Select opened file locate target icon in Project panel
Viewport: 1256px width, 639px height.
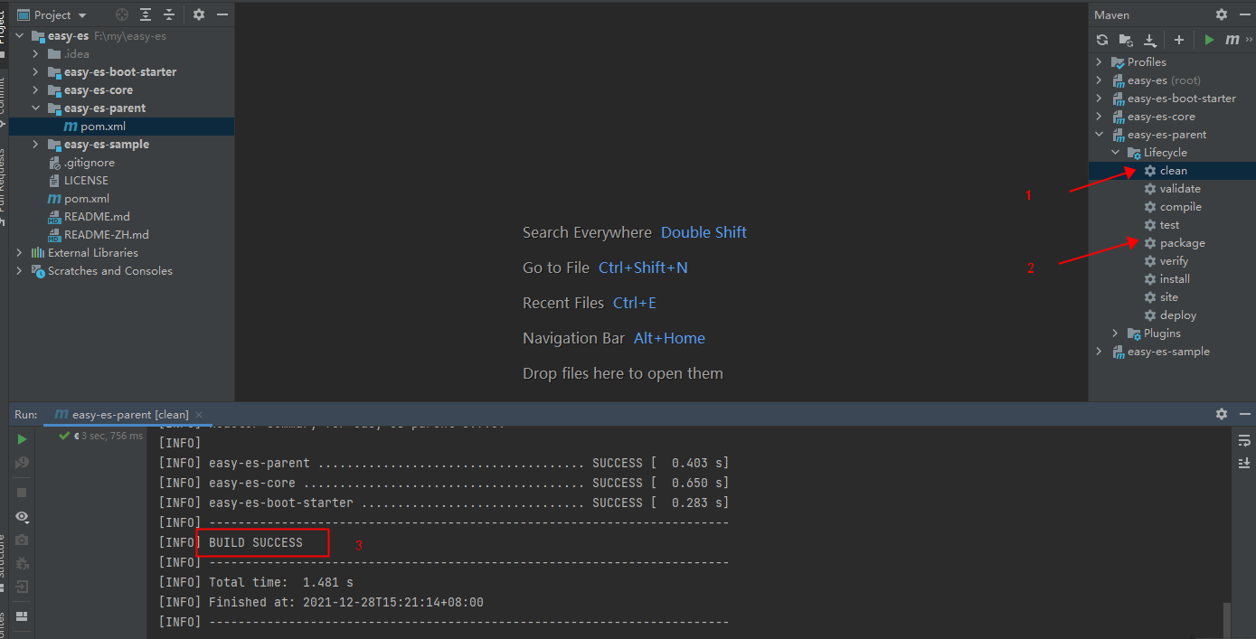(122, 14)
